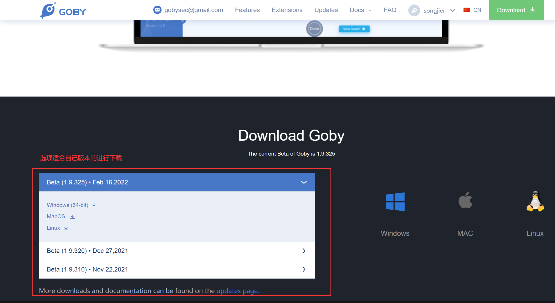Collapse the Beta (1.9.325) section
Screen dimensions: 555x303
(304, 182)
